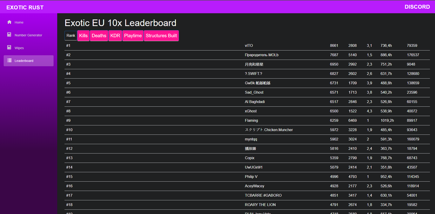Sort leaderboard by Deaths
435x214 pixels.
coord(99,35)
